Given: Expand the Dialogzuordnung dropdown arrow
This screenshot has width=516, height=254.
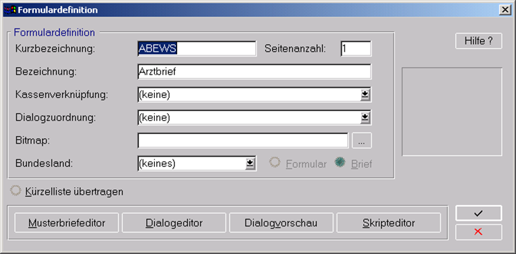Looking at the screenshot, I should 365,117.
